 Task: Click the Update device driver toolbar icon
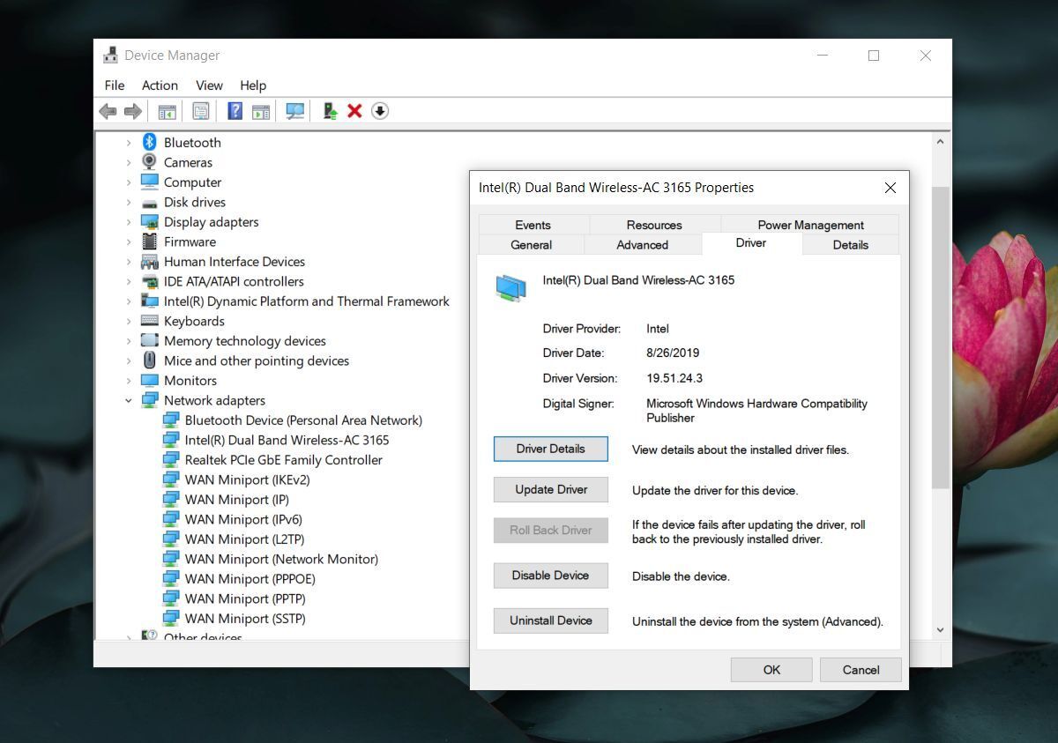pyautogui.click(x=330, y=111)
